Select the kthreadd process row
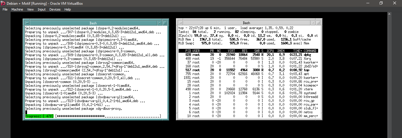 pos(248,97)
